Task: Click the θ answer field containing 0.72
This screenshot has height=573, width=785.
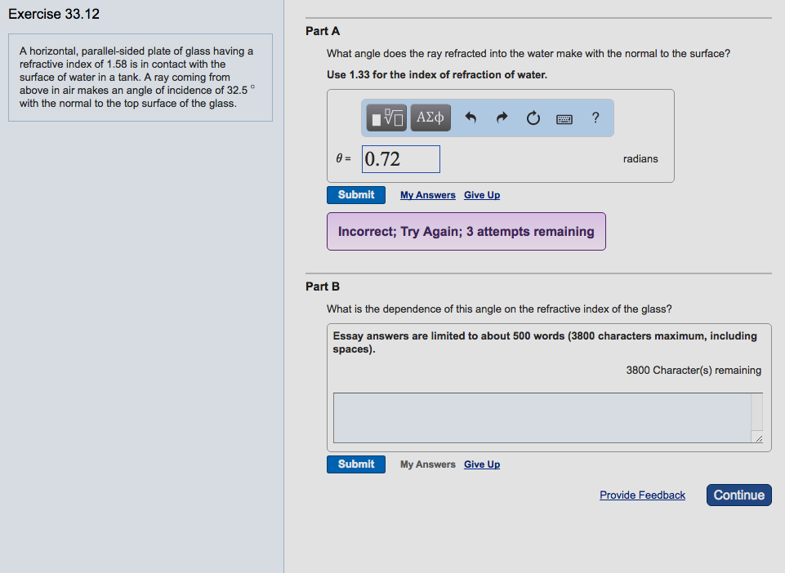Action: [x=400, y=159]
